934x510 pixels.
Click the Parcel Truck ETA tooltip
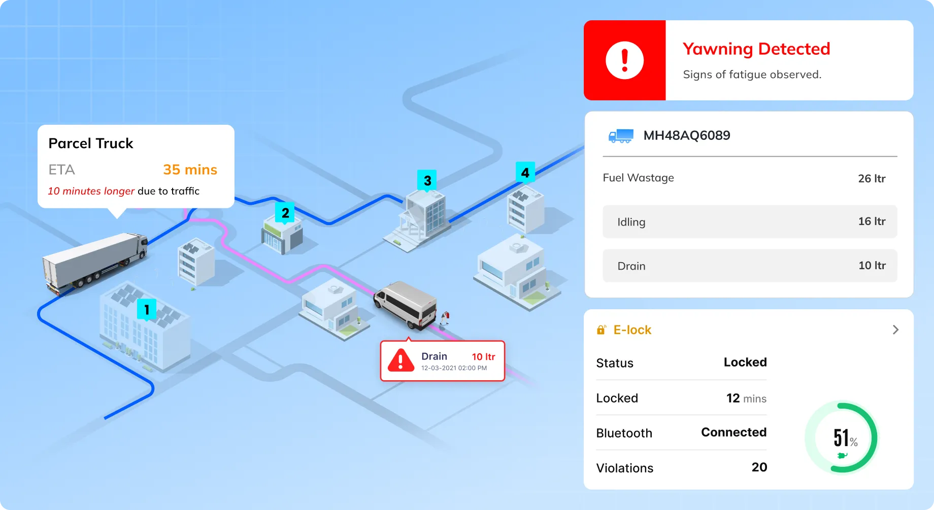(136, 166)
